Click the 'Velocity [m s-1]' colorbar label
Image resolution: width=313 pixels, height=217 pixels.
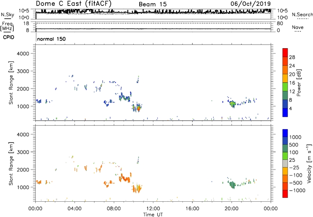[x=309, y=163]
